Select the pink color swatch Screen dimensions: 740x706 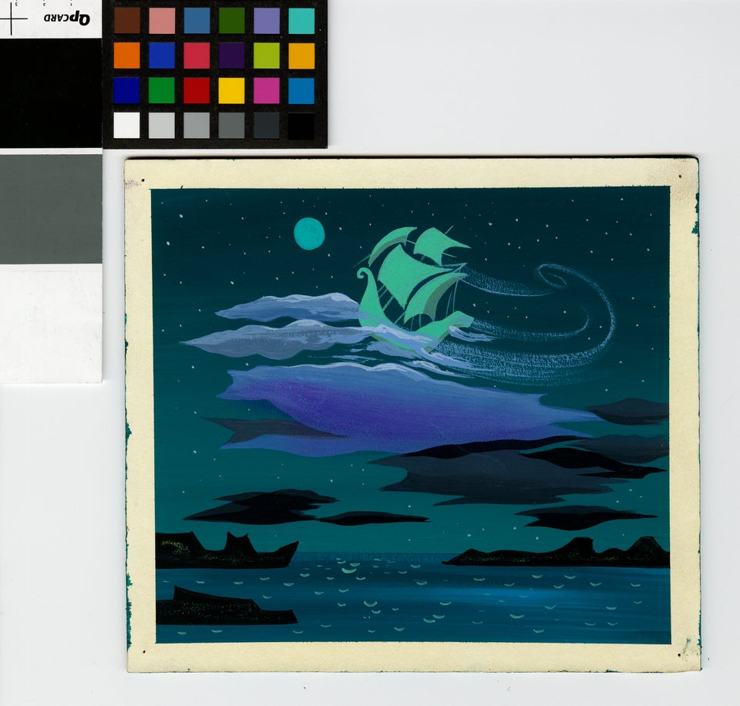pyautogui.click(x=162, y=21)
